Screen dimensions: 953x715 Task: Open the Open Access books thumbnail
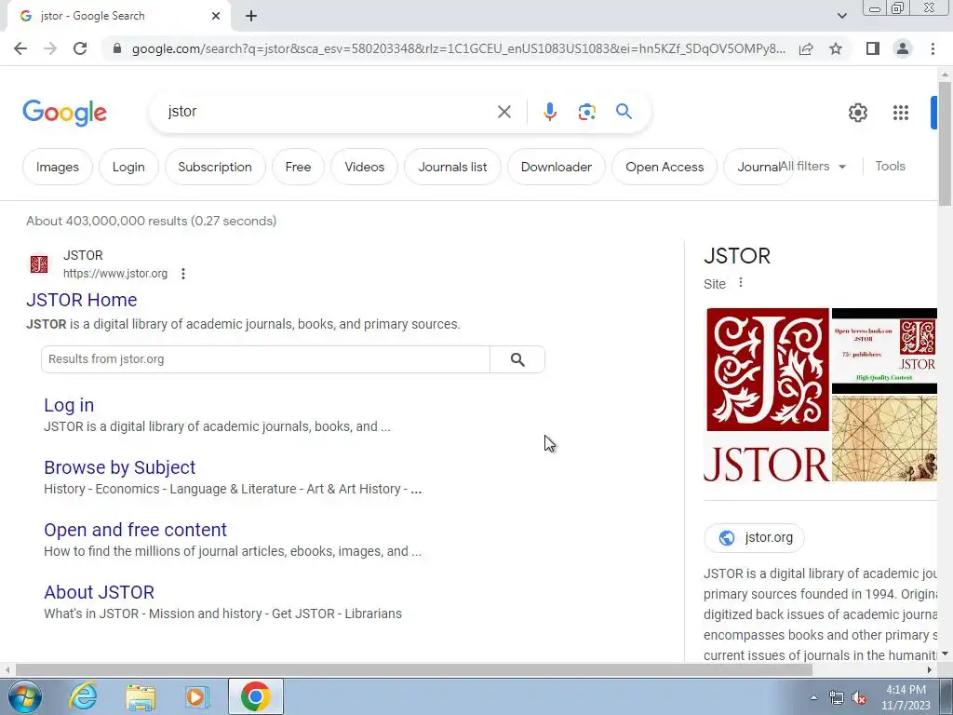[884, 351]
